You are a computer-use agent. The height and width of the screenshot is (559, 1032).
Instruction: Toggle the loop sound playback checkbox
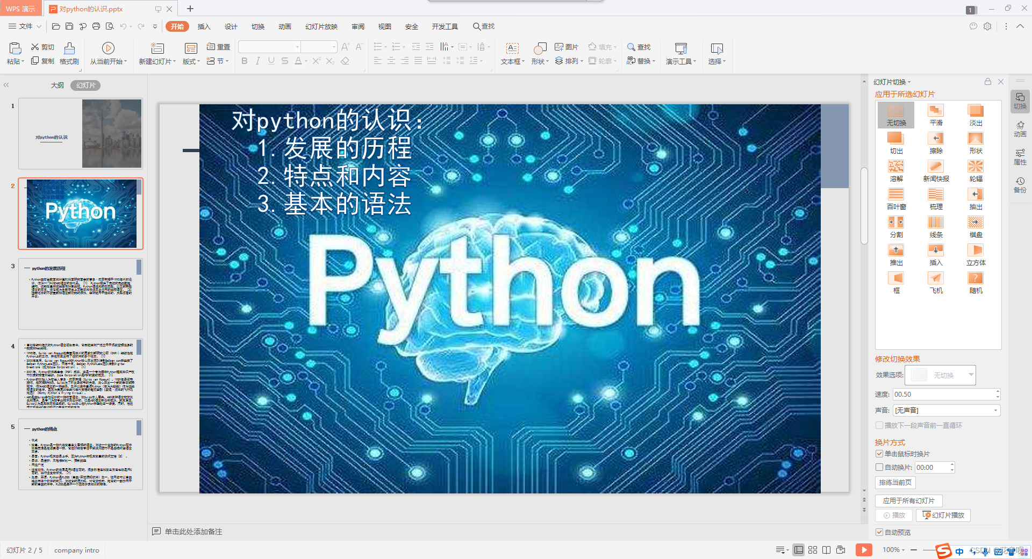(x=879, y=425)
